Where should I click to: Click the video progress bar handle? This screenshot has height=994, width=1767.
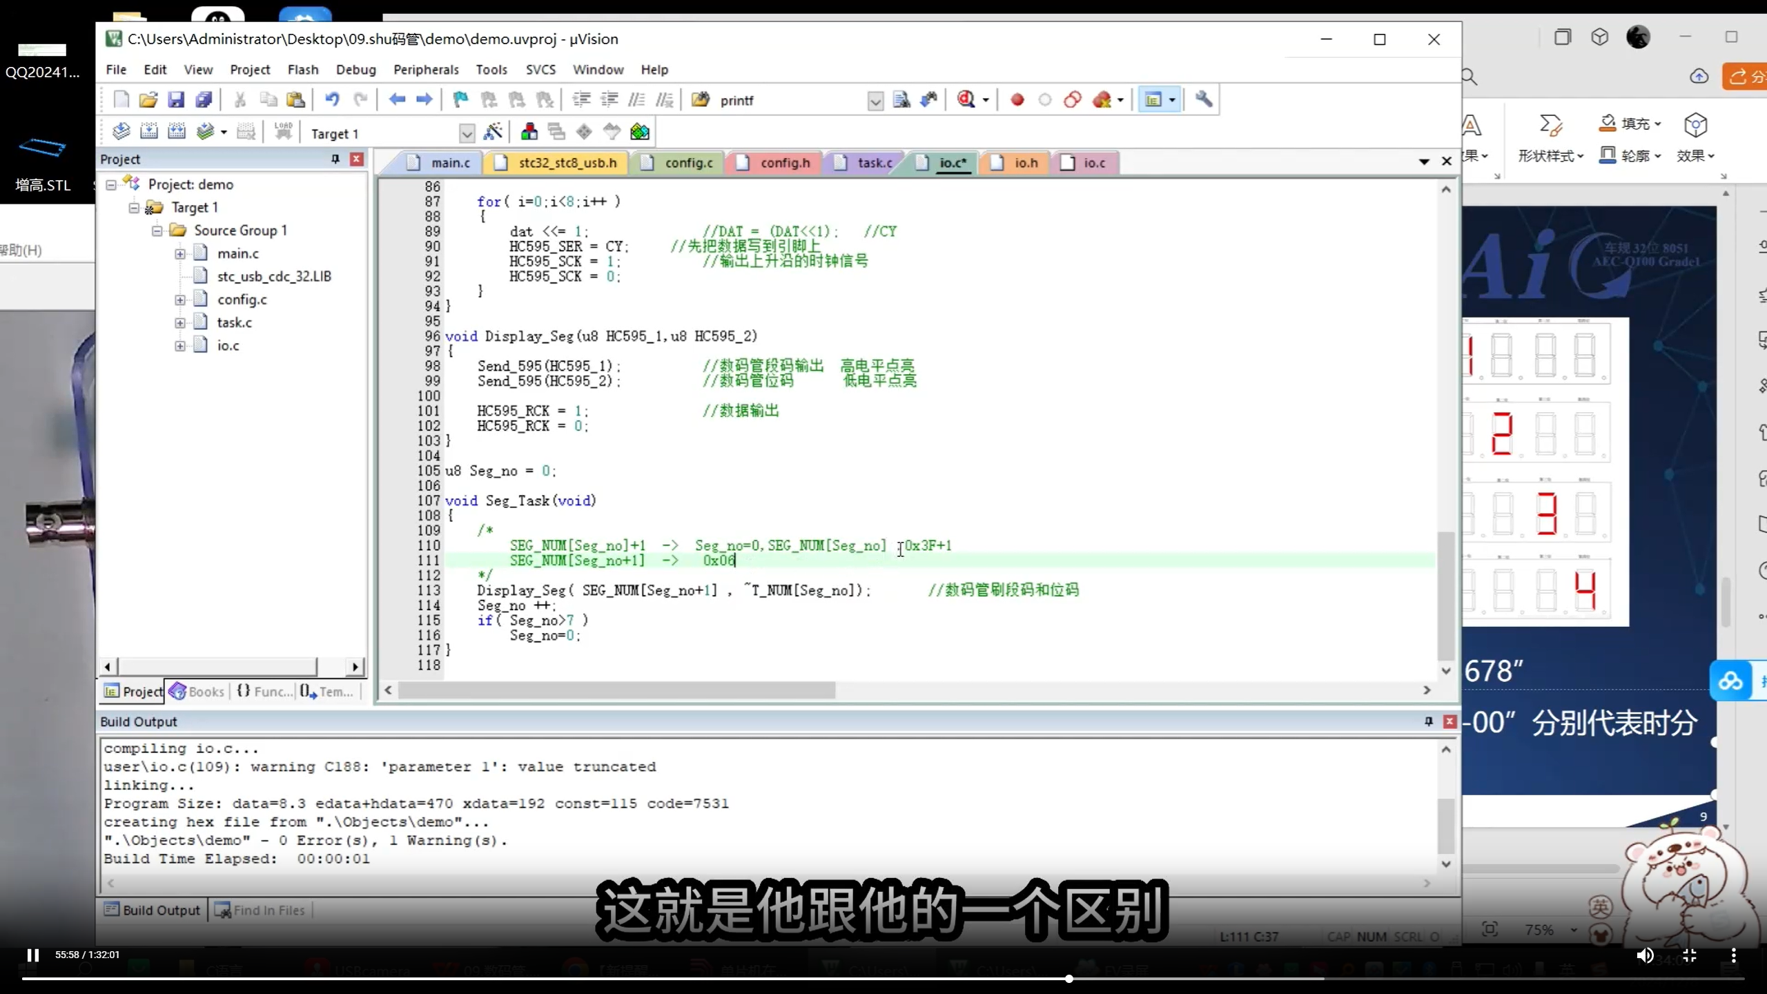[x=1068, y=979]
